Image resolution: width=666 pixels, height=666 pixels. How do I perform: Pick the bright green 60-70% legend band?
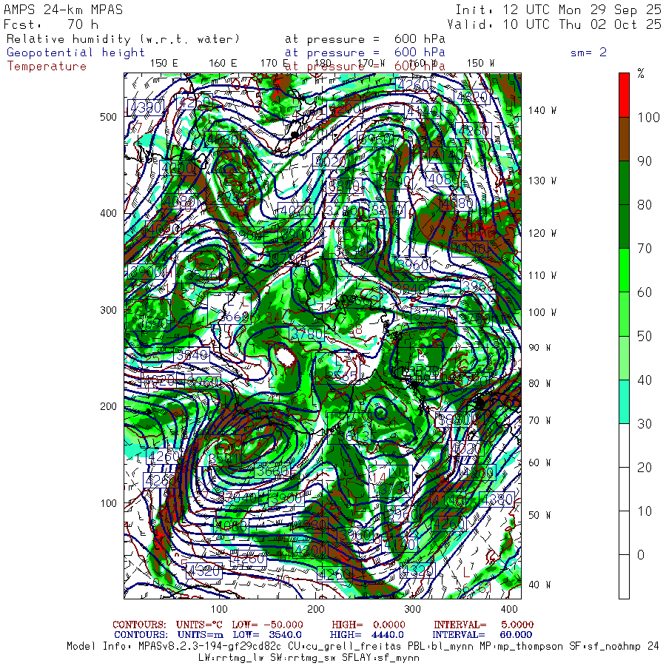click(624, 270)
